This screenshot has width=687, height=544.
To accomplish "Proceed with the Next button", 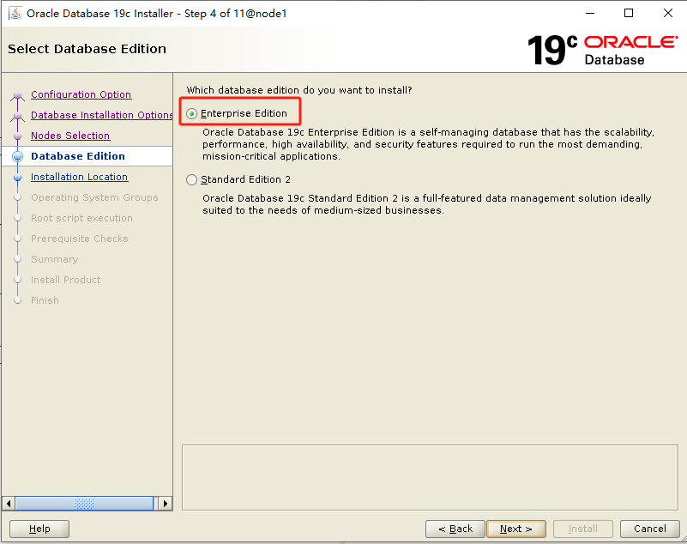I will point(516,529).
